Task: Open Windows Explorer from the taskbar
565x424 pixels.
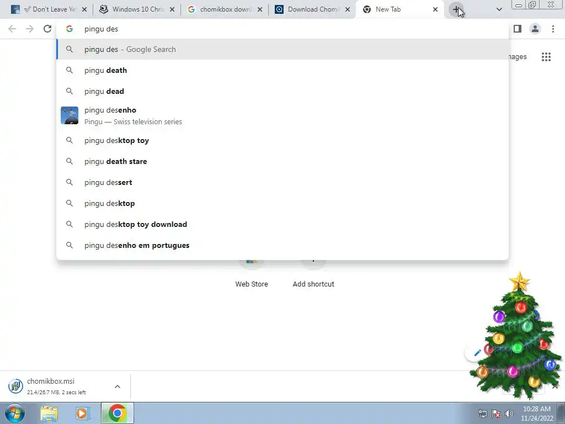Action: pos(49,414)
